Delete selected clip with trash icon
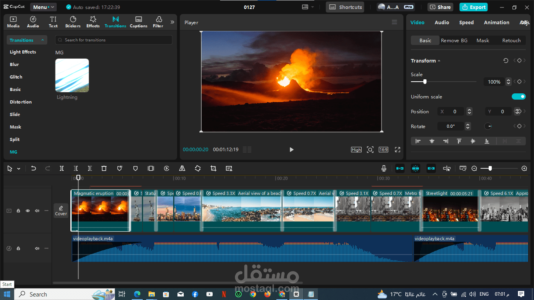The image size is (534, 300). [x=104, y=168]
